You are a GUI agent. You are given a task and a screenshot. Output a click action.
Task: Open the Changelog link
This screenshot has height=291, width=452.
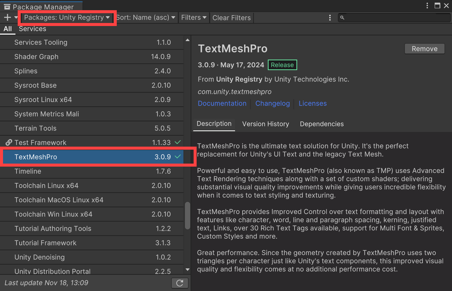[x=273, y=103]
